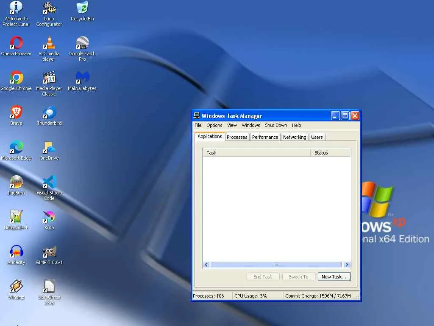This screenshot has height=326, width=434.
Task: Click the End Task button
Action: tap(263, 277)
